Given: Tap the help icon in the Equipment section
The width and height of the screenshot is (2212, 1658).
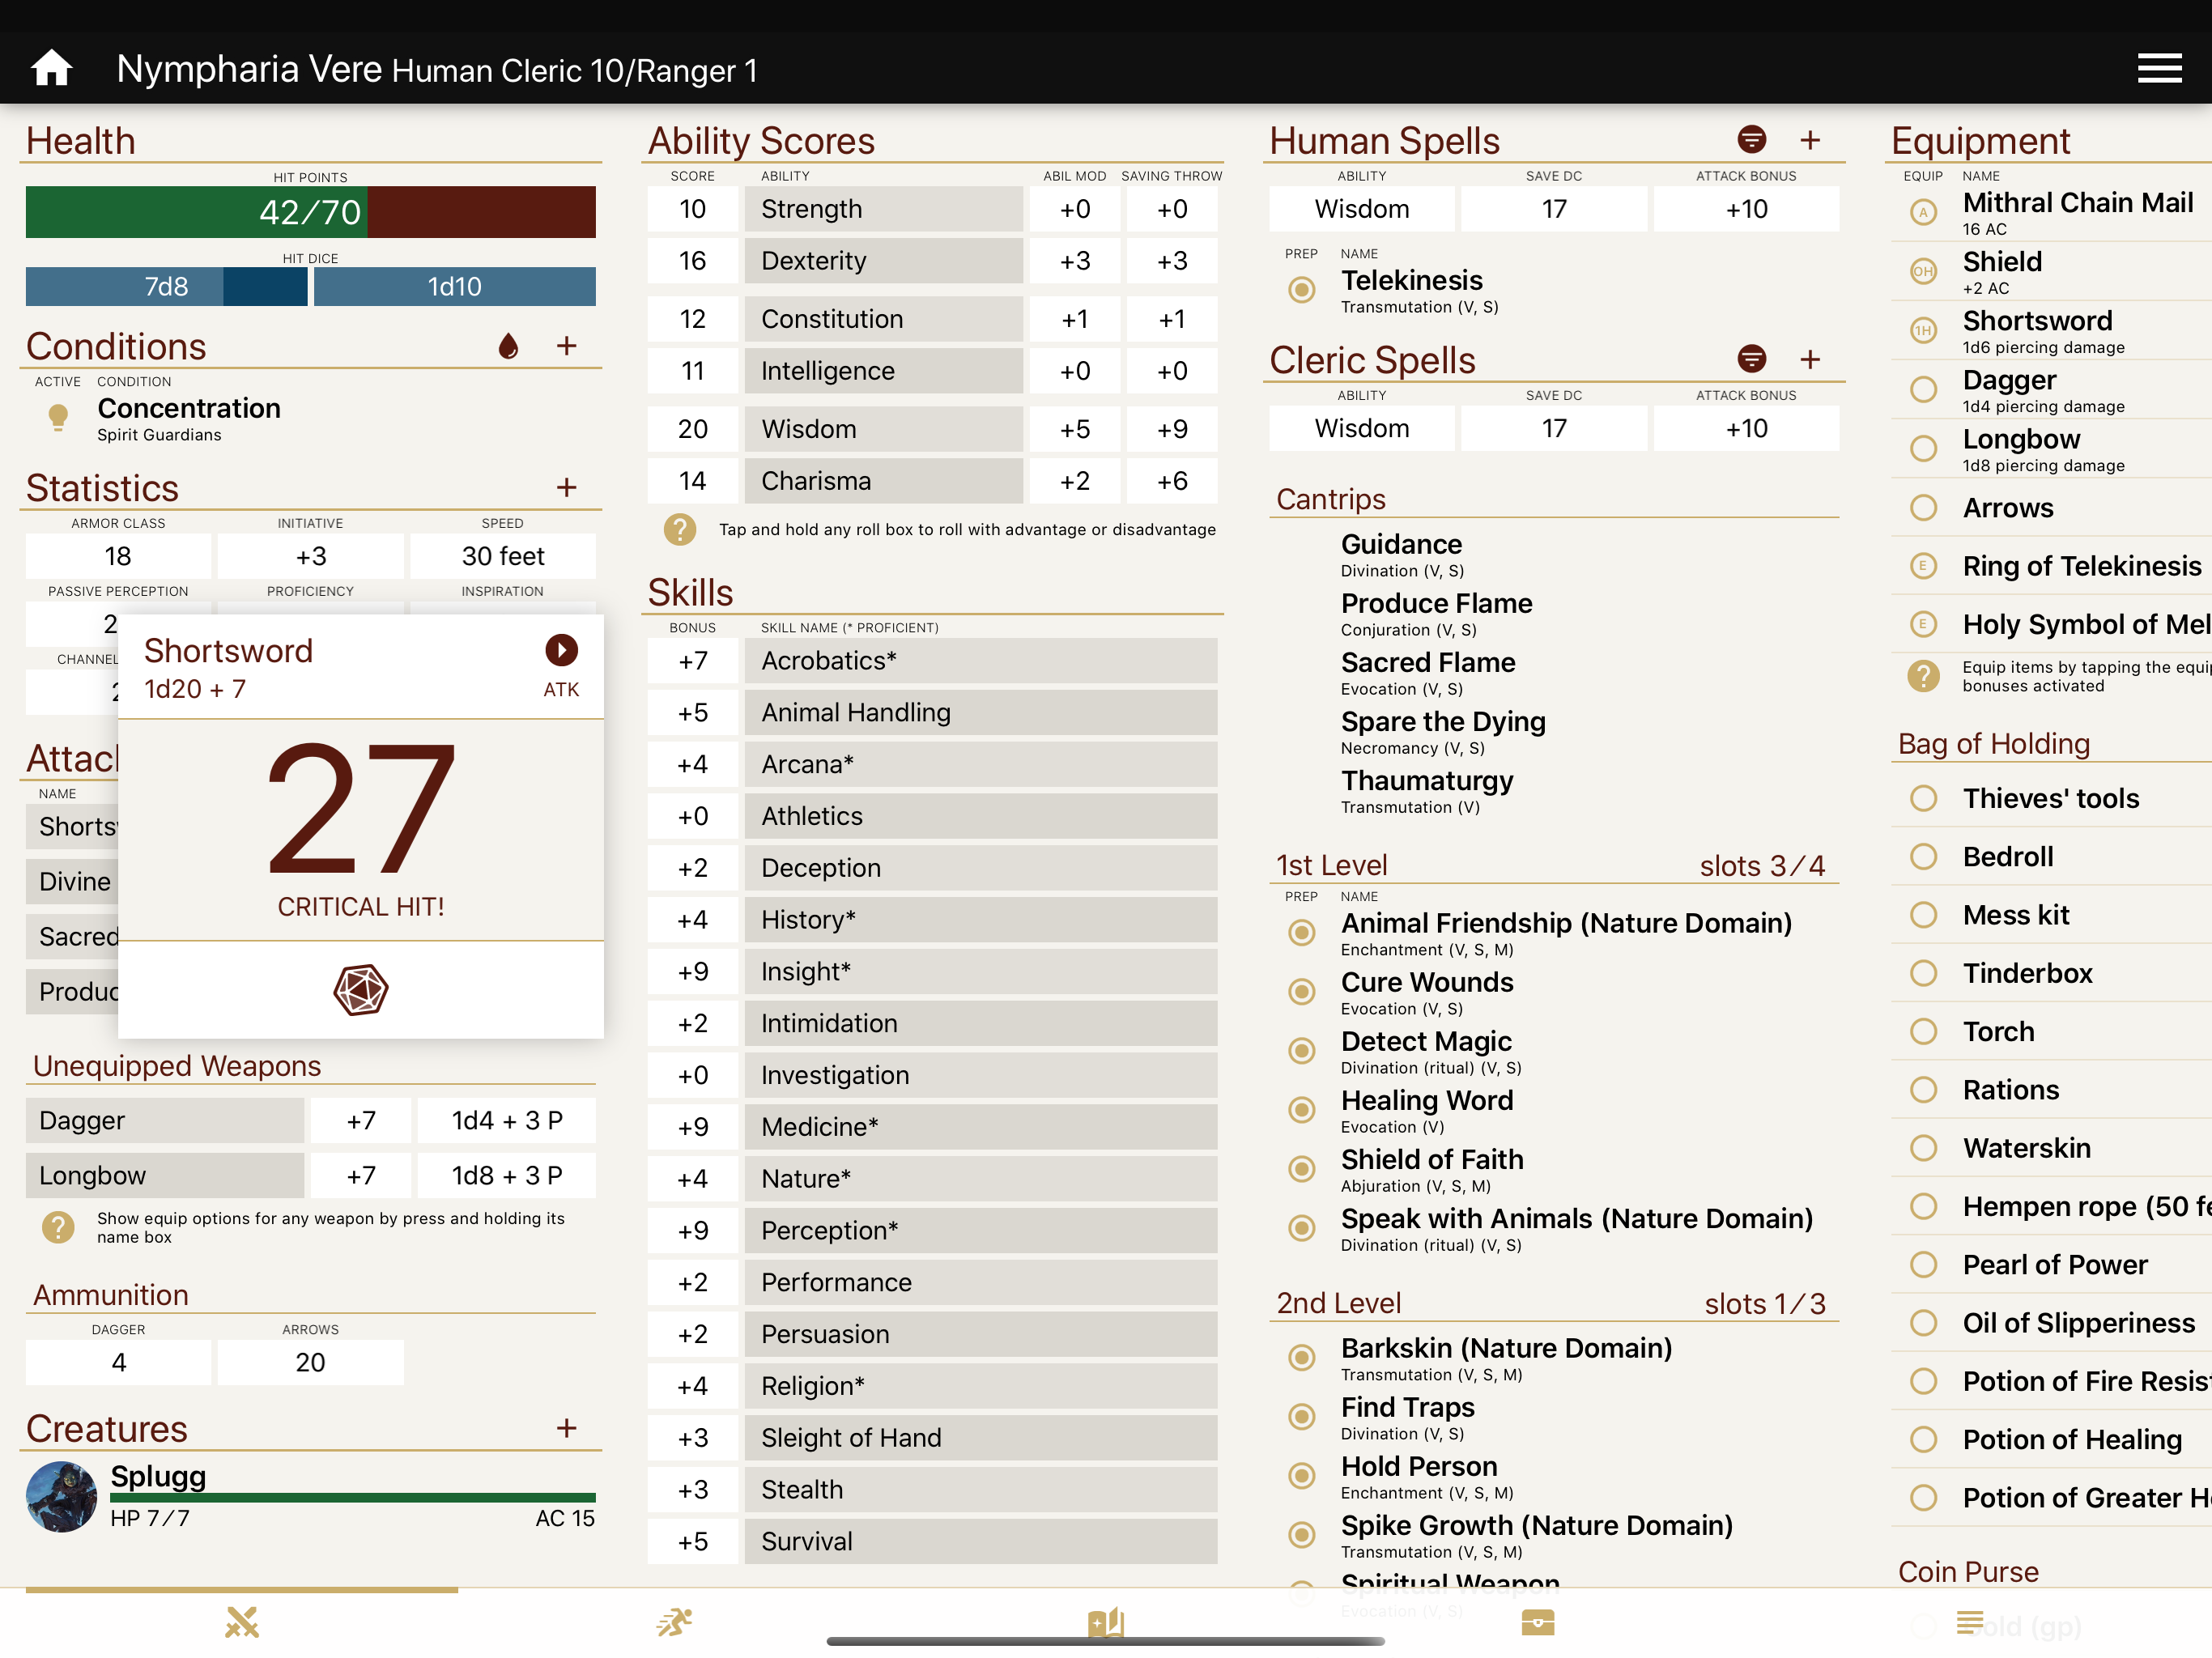Looking at the screenshot, I should [1922, 676].
